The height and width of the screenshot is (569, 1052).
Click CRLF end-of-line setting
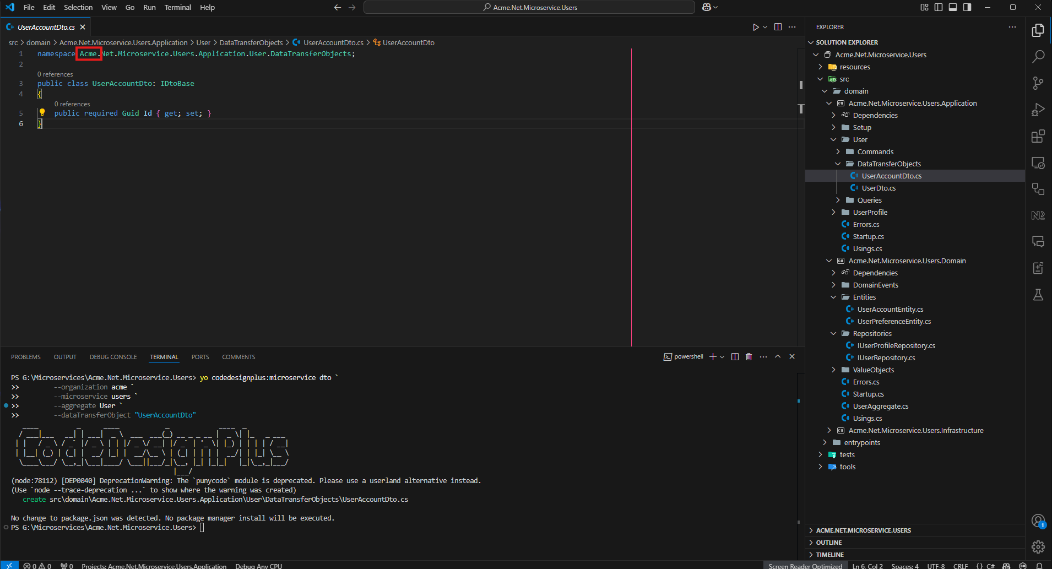click(x=961, y=566)
